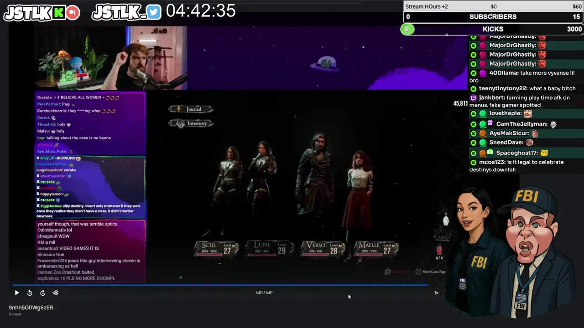Click the Envy_S ~$1,000,000 message
This screenshot has height=328, width=584.
point(58,158)
